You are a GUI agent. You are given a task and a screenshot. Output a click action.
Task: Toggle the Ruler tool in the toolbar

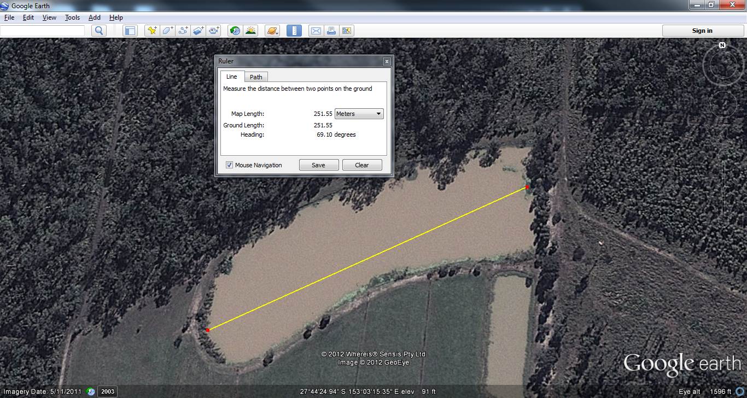click(x=294, y=31)
